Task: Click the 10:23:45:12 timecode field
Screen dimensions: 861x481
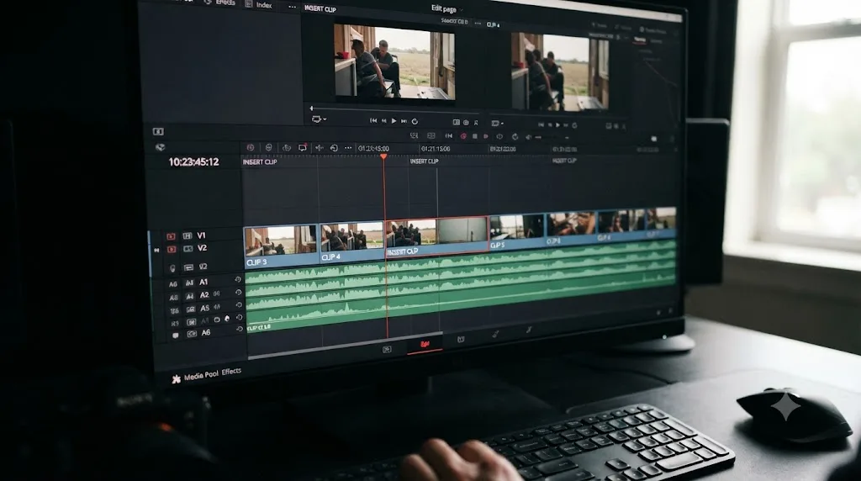Action: tap(194, 162)
